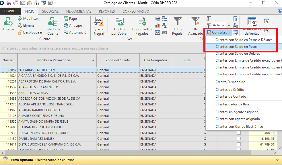The height and width of the screenshot is (165, 282).
Task: Open Doctos por Cobrar
Action: [x=119, y=26]
